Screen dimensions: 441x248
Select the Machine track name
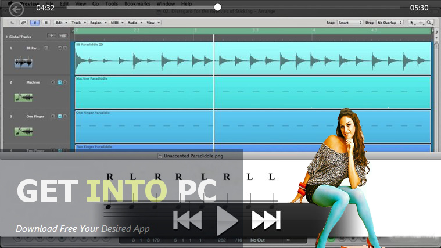tap(33, 82)
